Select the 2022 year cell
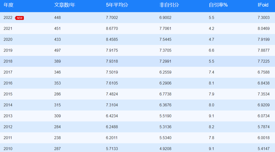The width and height of the screenshot is (275, 152). click(8, 18)
